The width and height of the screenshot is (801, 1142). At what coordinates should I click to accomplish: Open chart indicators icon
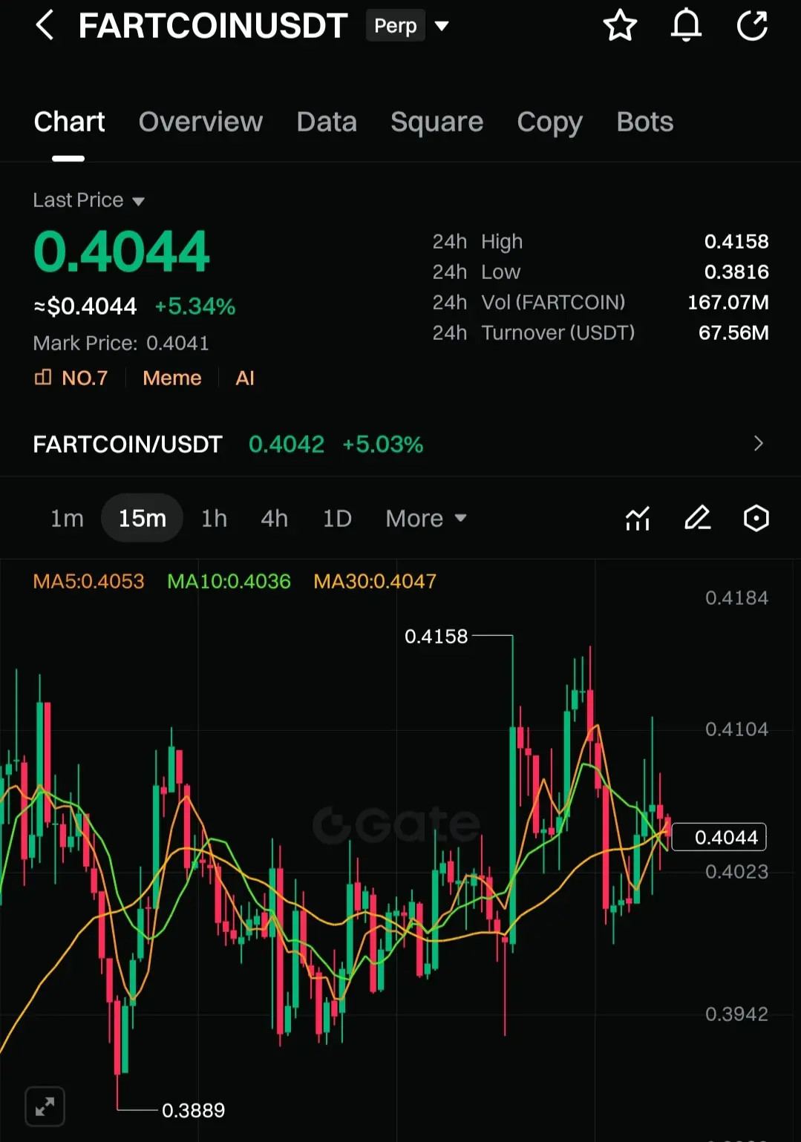pos(638,518)
